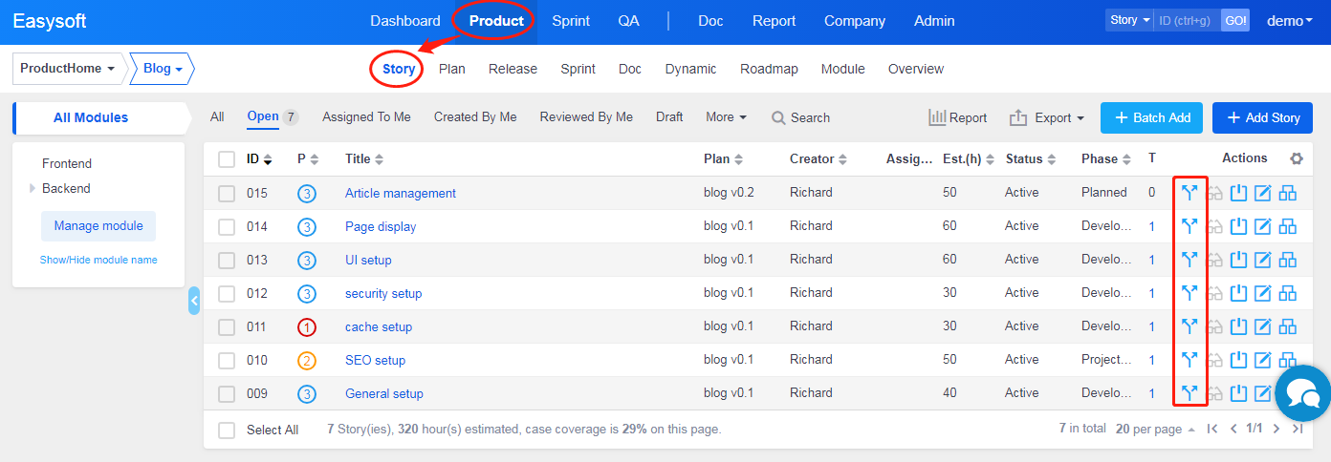Screen dimensions: 1331x462
Task: Check the box for story 015
Action: pos(227,194)
